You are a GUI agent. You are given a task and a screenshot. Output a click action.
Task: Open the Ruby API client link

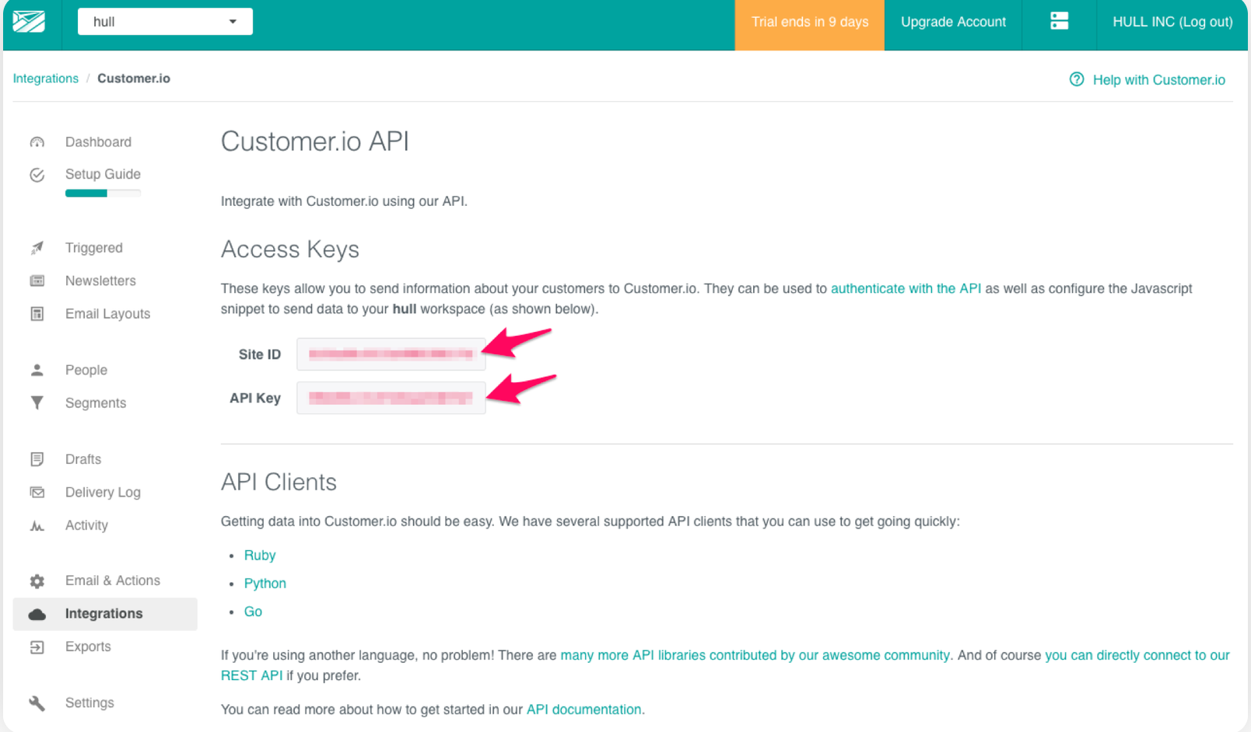tap(260, 556)
